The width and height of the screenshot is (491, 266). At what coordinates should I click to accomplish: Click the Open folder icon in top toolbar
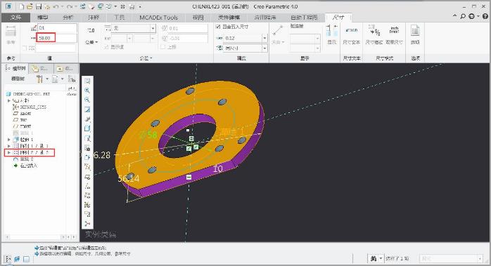(x=30, y=6)
